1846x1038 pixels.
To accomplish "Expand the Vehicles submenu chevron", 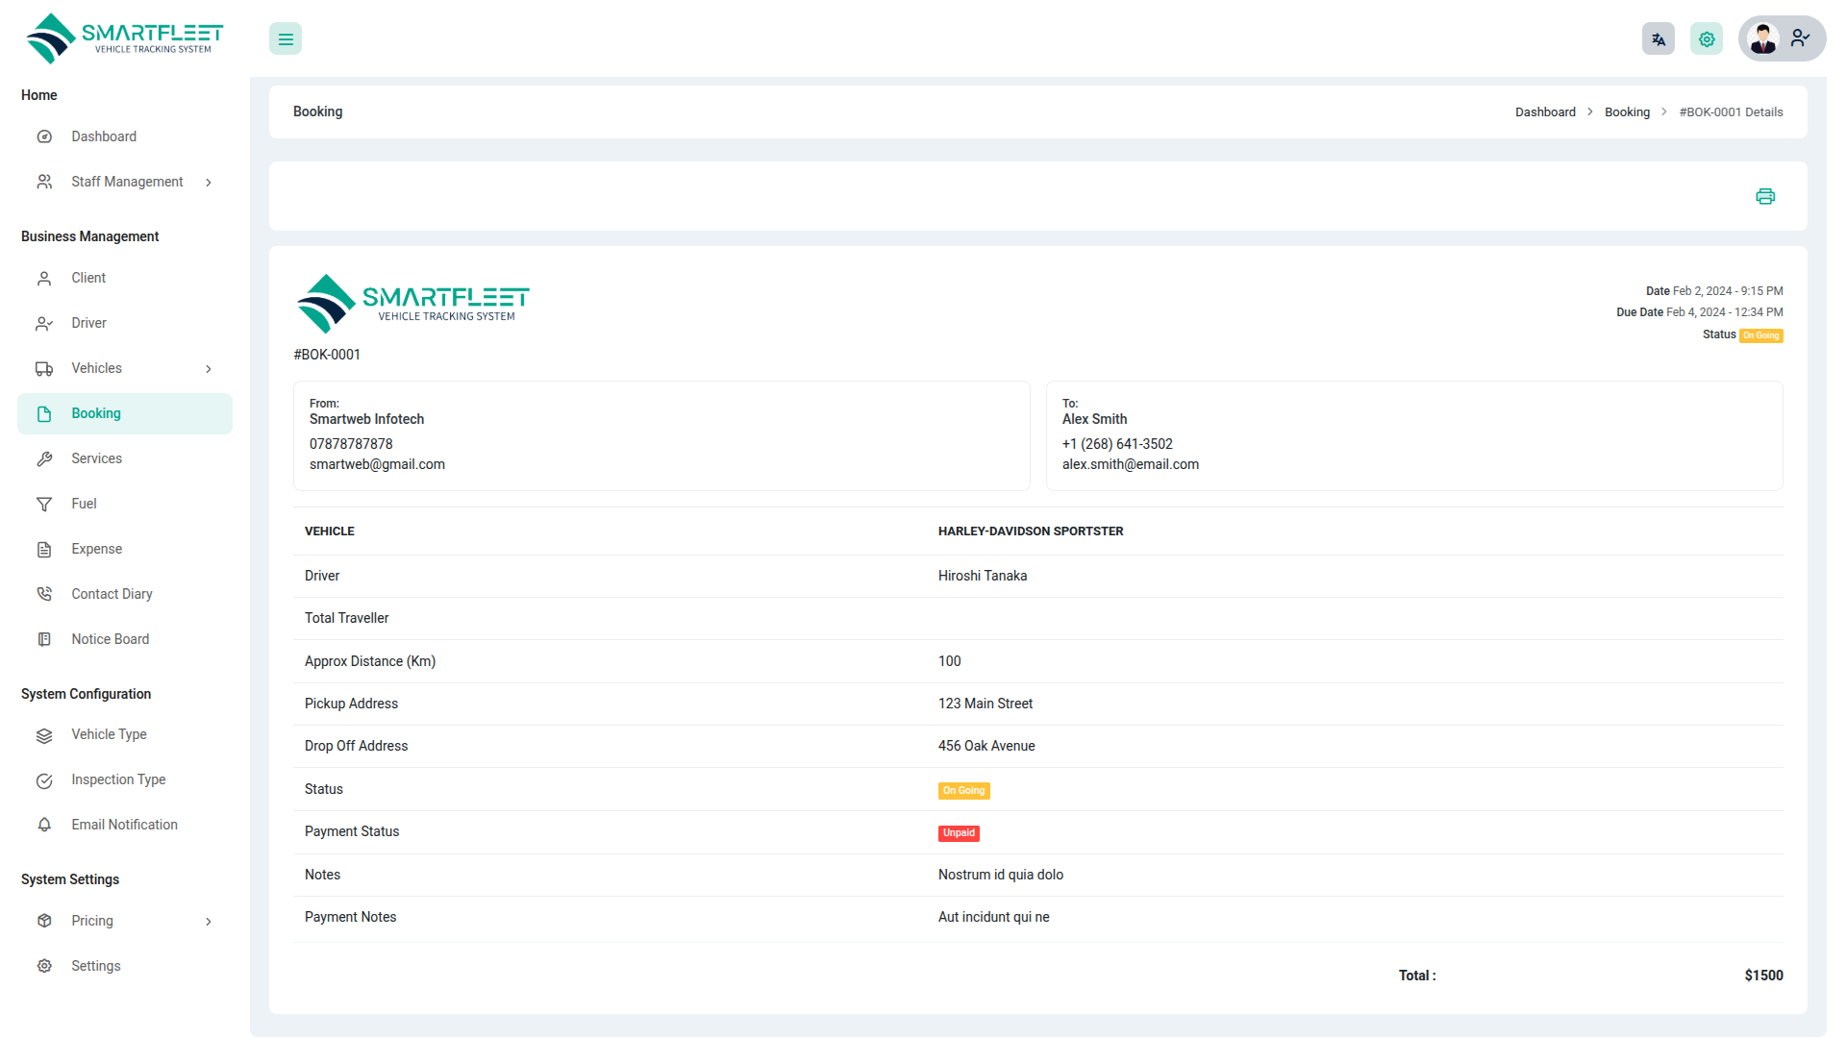I will (x=209, y=369).
